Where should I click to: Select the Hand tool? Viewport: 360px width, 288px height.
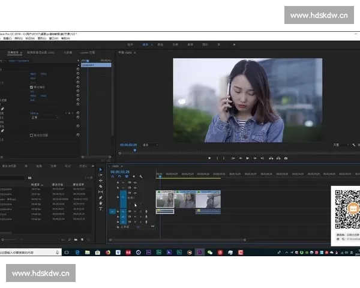point(101,203)
